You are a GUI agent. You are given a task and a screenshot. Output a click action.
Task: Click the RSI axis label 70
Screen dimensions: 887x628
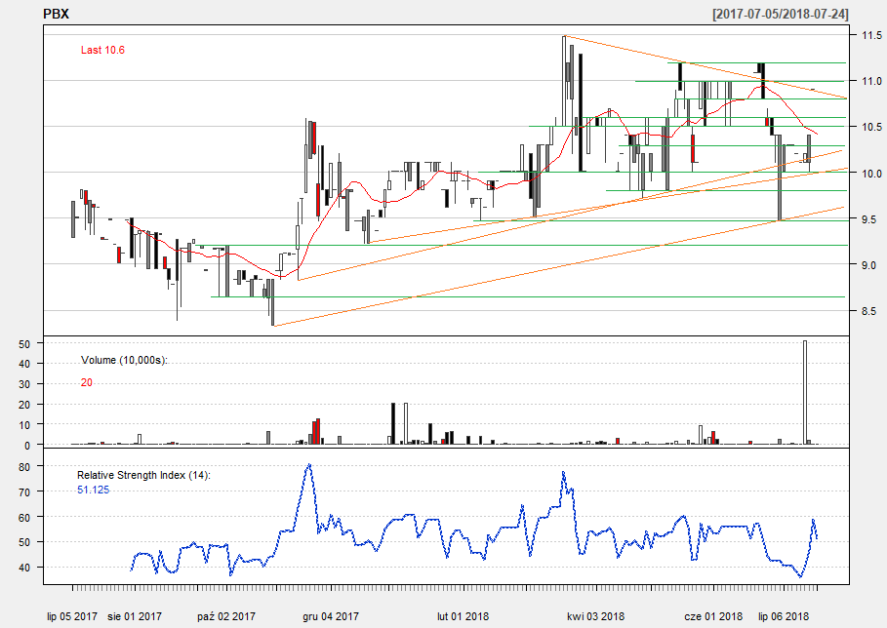[x=24, y=492]
